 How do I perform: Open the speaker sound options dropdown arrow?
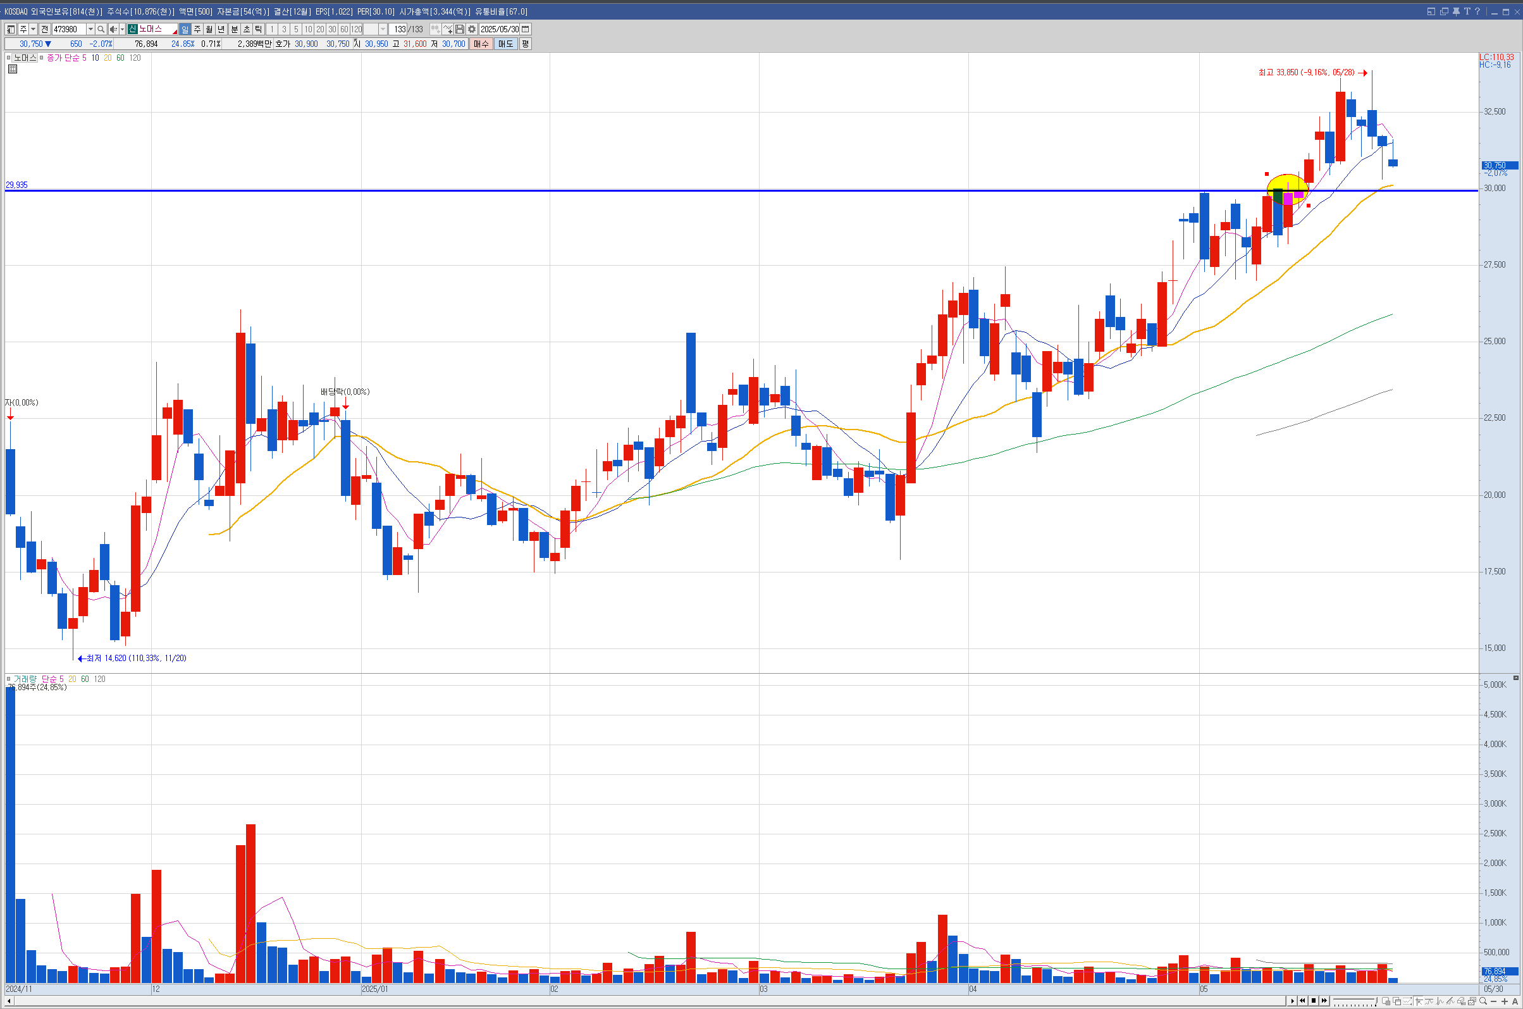(x=122, y=30)
